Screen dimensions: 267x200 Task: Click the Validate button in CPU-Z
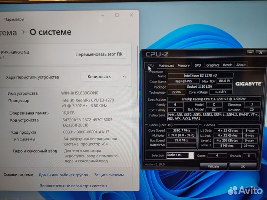[x=214, y=166]
